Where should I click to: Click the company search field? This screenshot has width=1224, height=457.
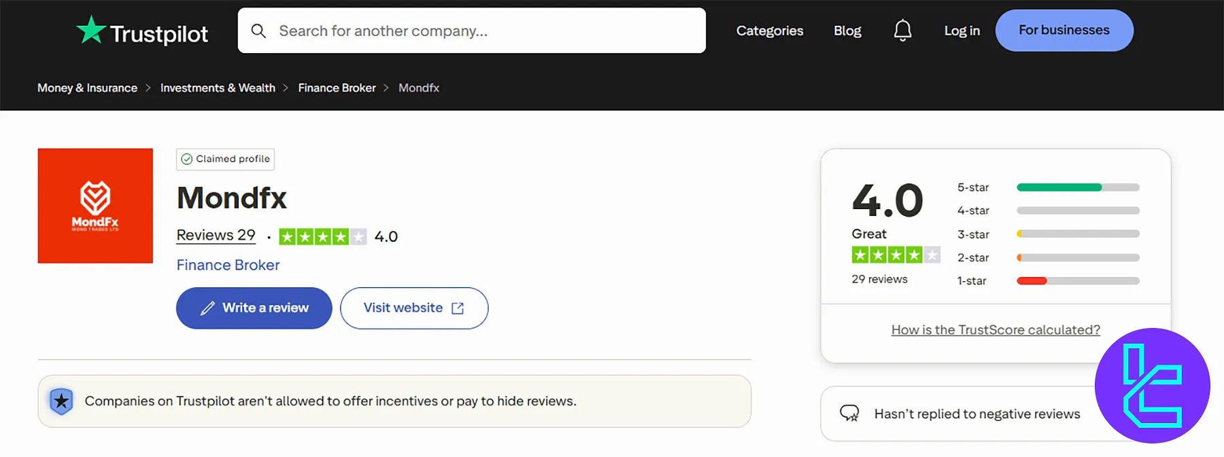[x=472, y=30]
